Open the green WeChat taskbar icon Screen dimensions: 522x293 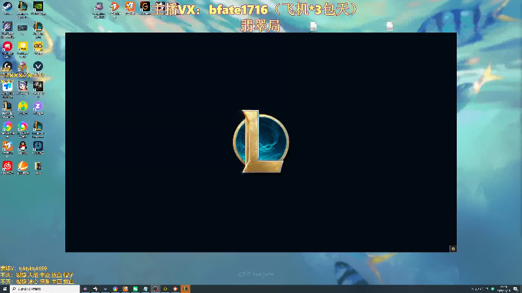click(x=135, y=289)
